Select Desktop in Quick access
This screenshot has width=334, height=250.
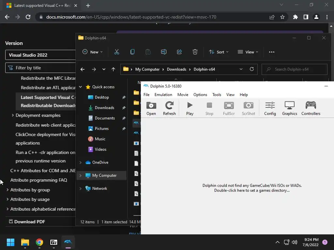click(x=102, y=97)
